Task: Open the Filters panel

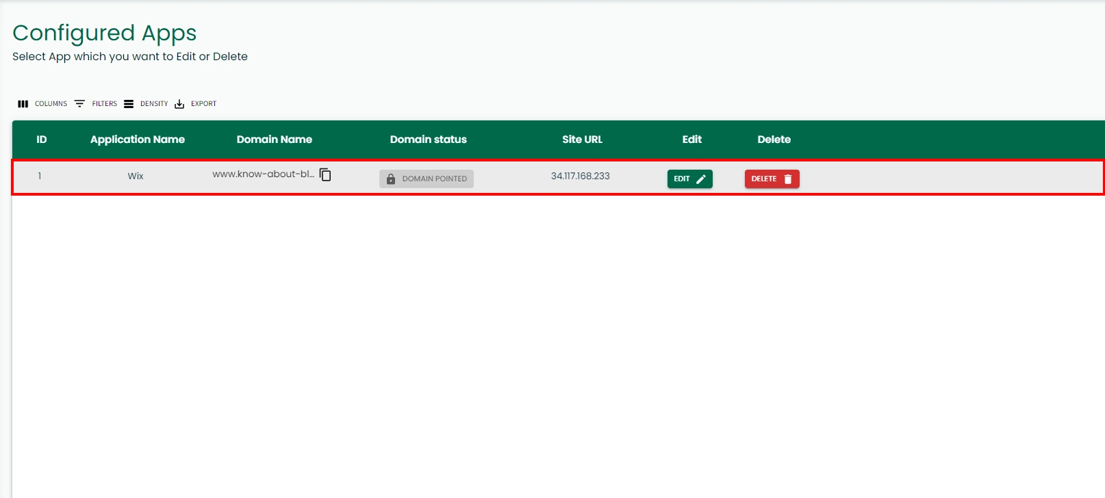Action: [x=96, y=104]
